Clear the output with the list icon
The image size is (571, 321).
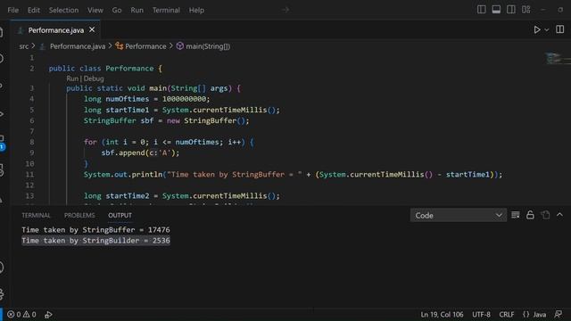click(516, 215)
